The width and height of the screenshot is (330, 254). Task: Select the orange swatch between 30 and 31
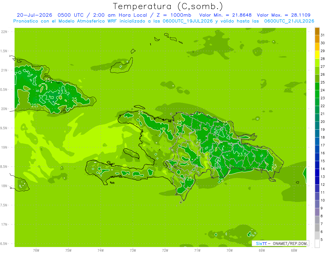point(317,39)
